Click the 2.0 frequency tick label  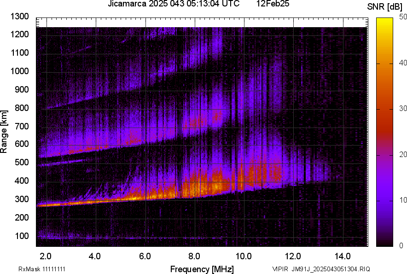point(46,256)
